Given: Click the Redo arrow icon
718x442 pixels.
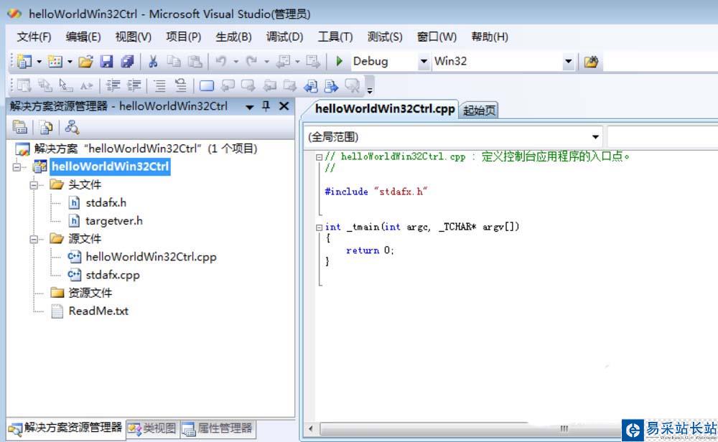Looking at the screenshot, I should tap(251, 61).
